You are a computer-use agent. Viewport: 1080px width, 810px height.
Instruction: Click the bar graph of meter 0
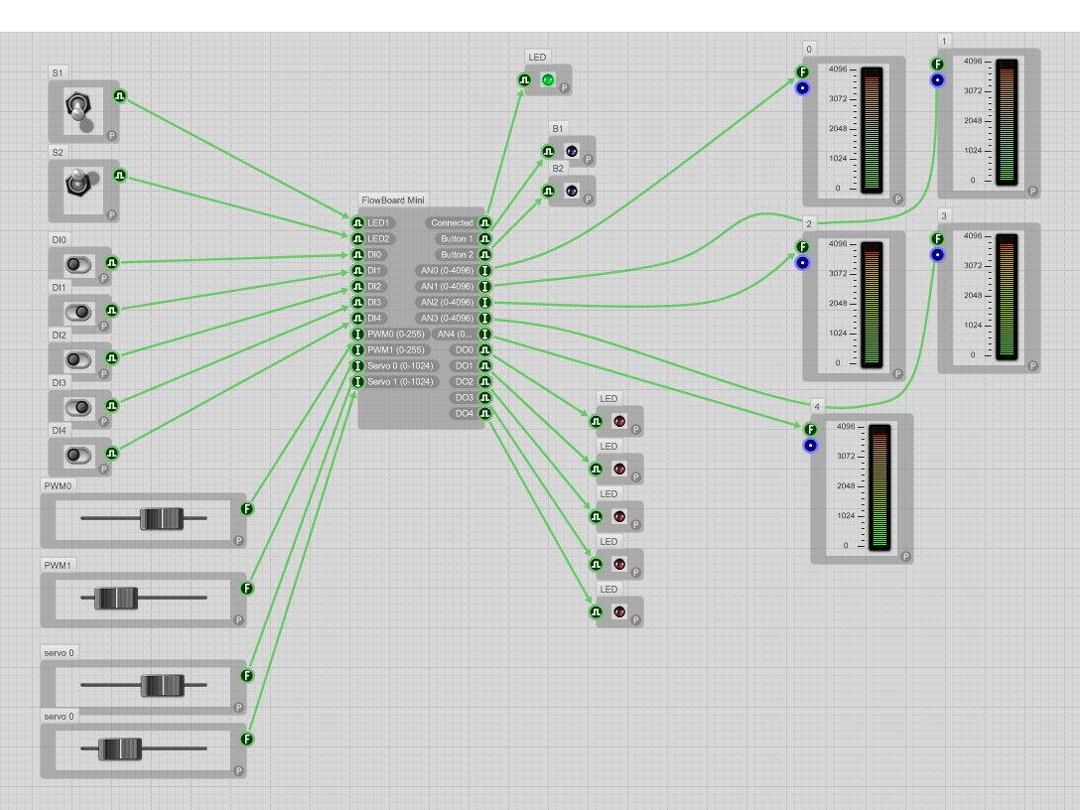[872, 129]
